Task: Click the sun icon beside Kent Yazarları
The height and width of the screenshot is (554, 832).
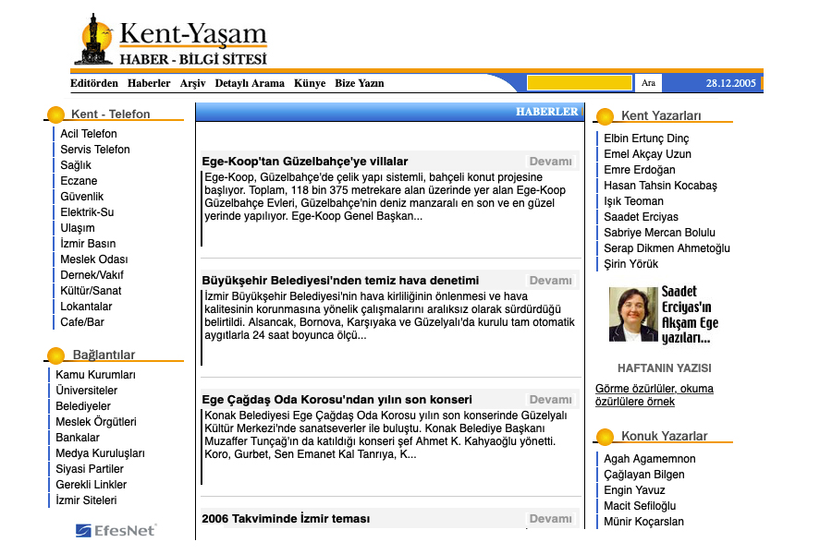Action: 605,116
